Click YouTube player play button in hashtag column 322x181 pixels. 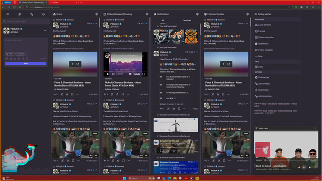(108, 74)
